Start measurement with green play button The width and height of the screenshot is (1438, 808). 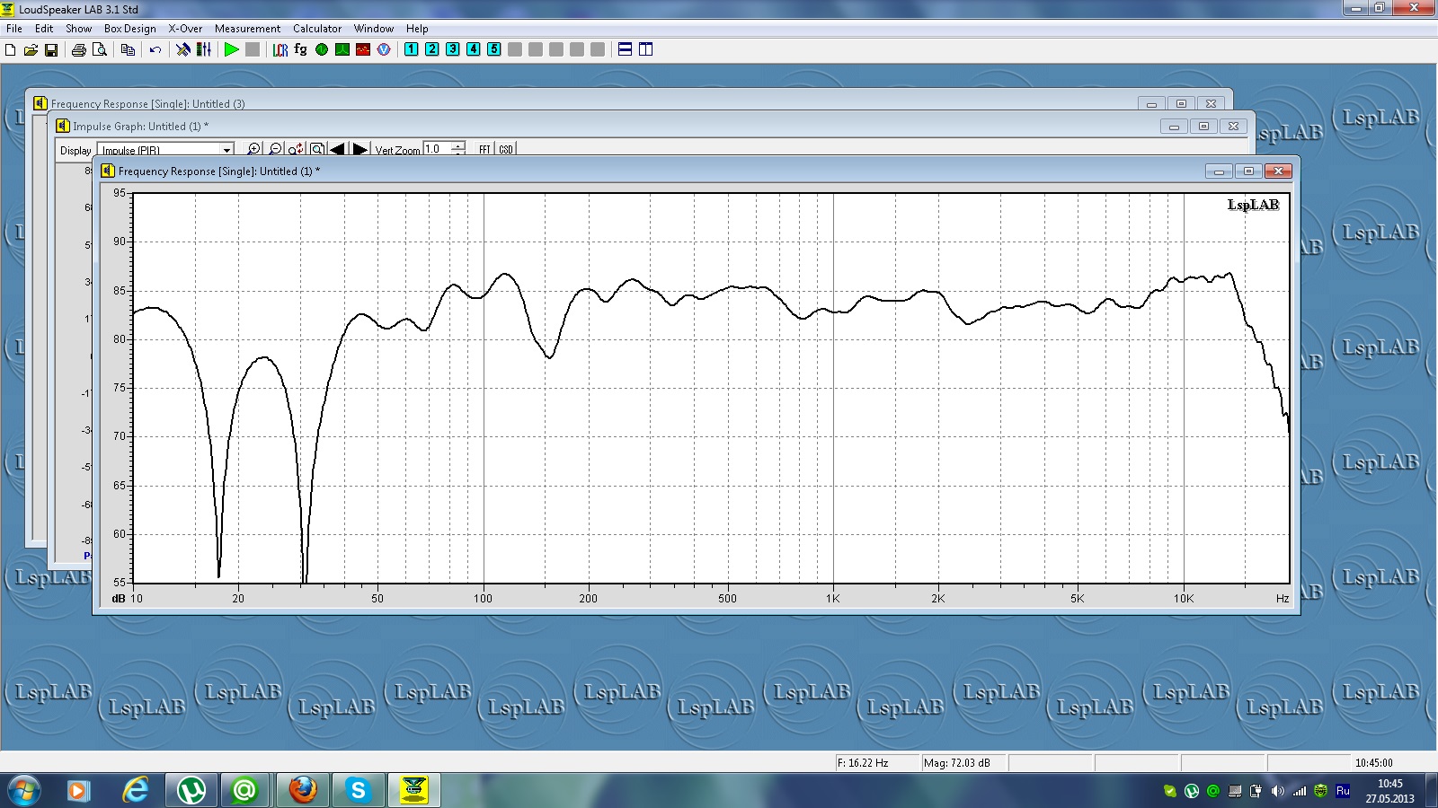coord(232,49)
